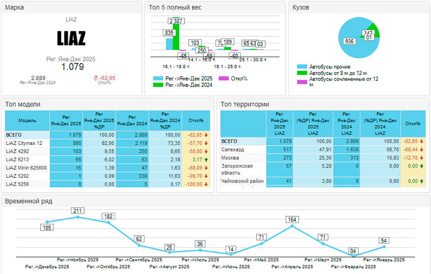The height and width of the screenshot is (274, 431).
Task: Click Откл% column header in Топ территории table
Action: point(414,124)
